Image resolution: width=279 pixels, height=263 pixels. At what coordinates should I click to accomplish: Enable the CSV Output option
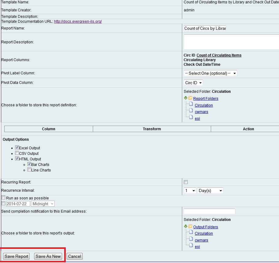pyautogui.click(x=17, y=153)
